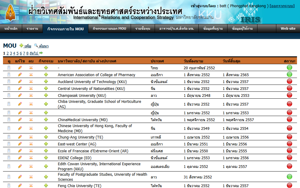
Task: View details of East-west Center (AG)
Action: click(9, 144)
